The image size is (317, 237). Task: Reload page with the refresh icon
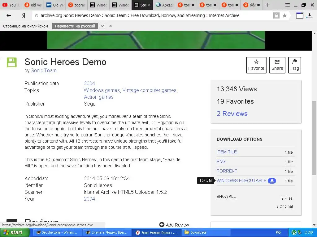tap(37, 15)
